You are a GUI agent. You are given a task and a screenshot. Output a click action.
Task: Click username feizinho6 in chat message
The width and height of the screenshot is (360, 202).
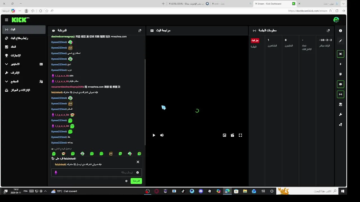57,92
